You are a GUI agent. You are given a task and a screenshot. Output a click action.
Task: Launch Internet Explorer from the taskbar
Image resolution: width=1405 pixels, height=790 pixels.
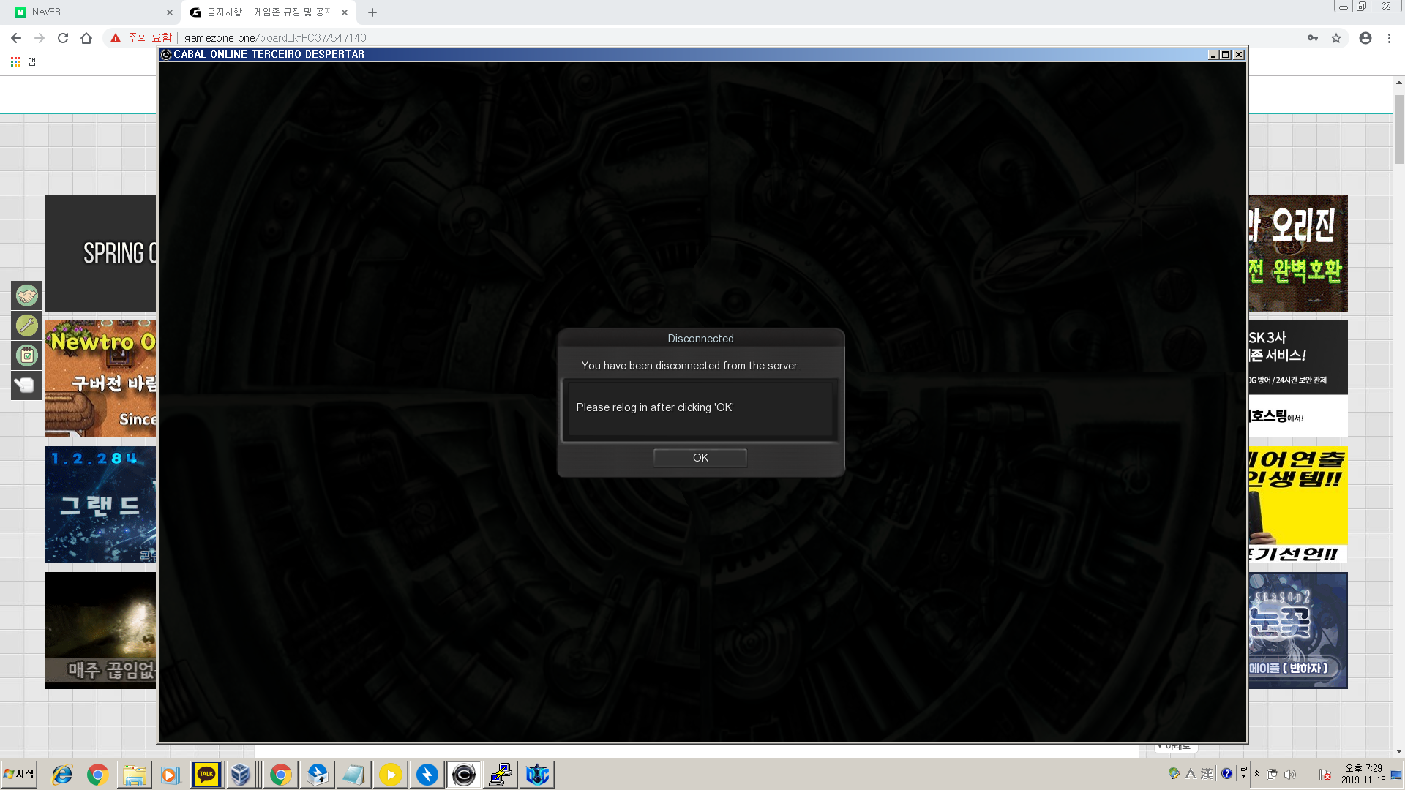62,775
